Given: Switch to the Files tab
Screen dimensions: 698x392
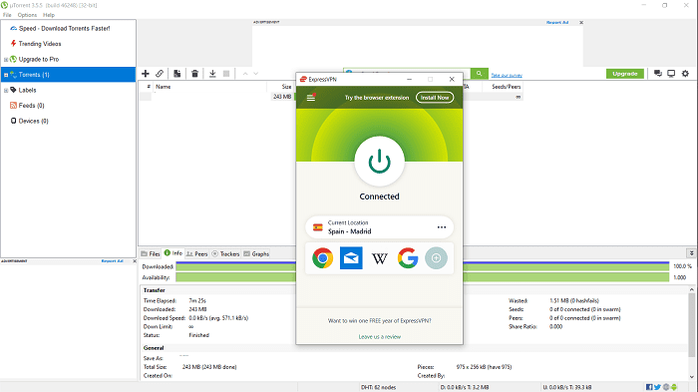Looking at the screenshot, I should coord(151,253).
